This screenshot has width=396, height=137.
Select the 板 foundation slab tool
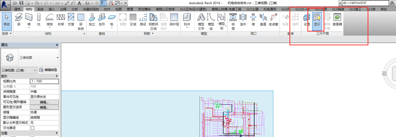(112, 20)
